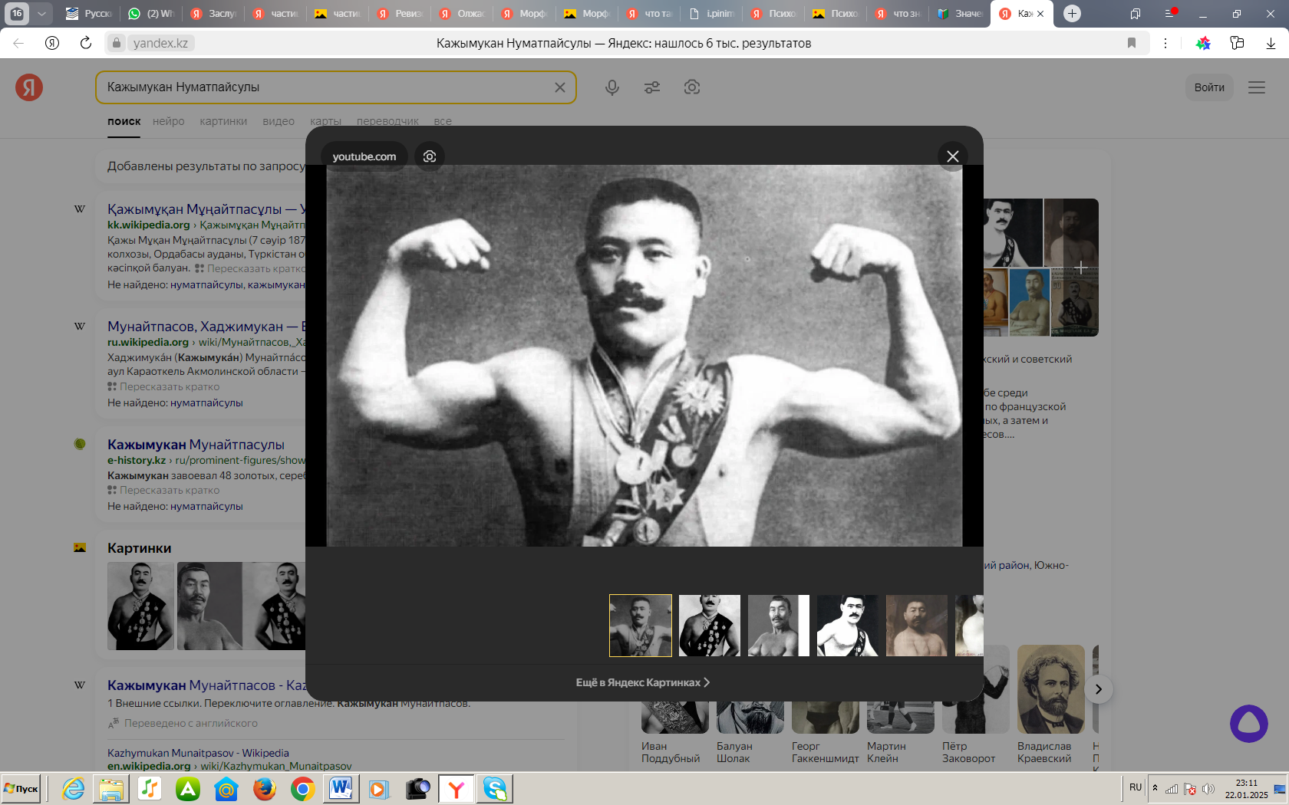Search by this image in viewer
The height and width of the screenshot is (805, 1289).
pyautogui.click(x=430, y=156)
